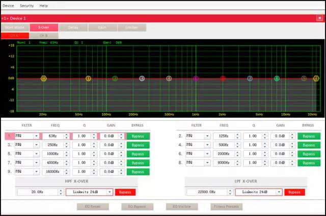Toggle Bypass for EQ band 8
Image resolution: width=326 pixels, height=216 pixels.
tap(308, 163)
